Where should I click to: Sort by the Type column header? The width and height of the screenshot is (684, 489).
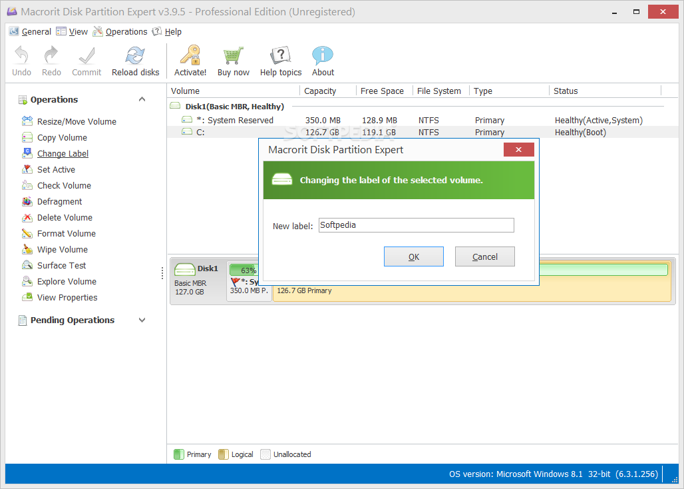click(509, 91)
